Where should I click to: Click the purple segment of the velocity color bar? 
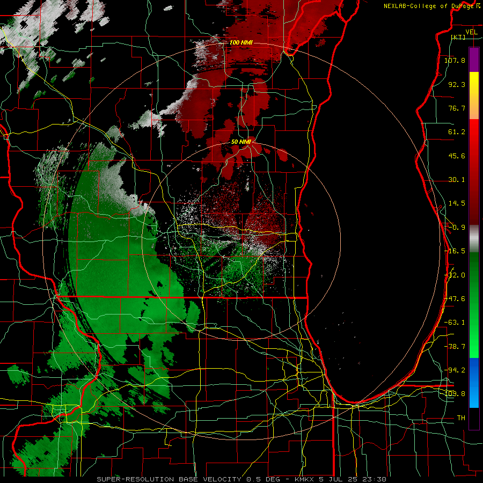(x=474, y=60)
